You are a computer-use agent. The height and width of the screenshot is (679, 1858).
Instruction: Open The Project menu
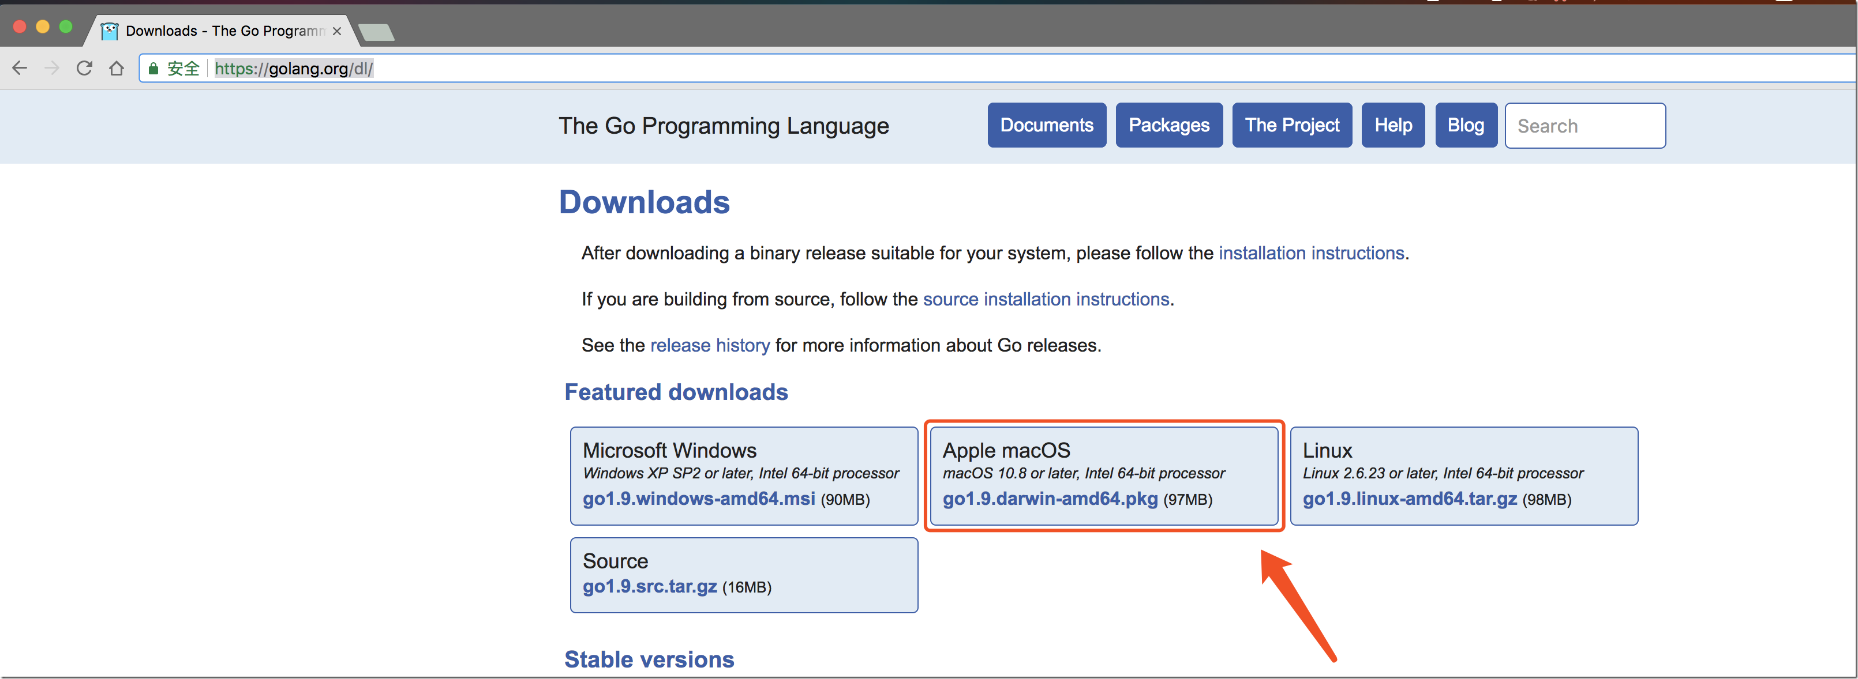1292,126
